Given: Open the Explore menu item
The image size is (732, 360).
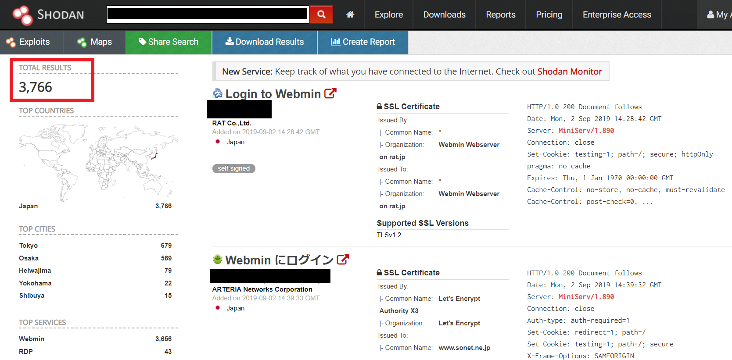Looking at the screenshot, I should click(389, 15).
